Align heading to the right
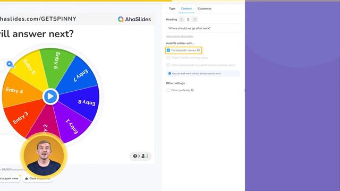 coord(195,20)
